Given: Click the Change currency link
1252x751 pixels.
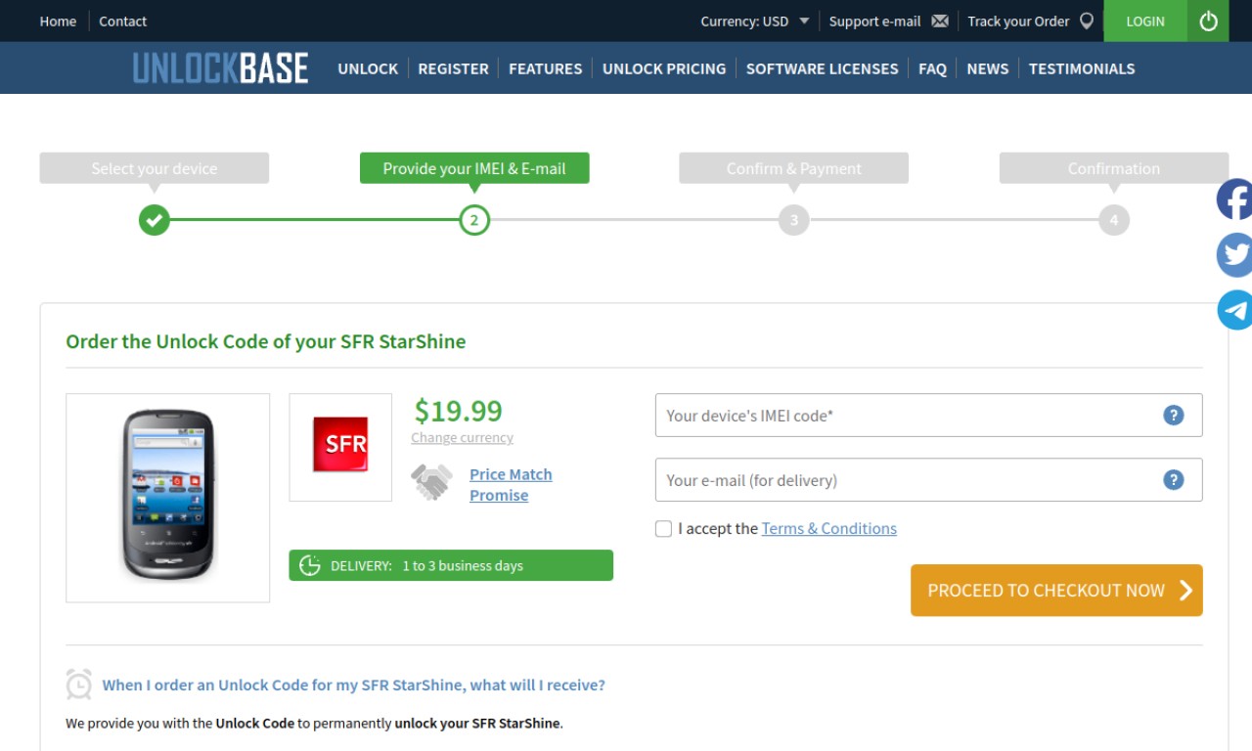Looking at the screenshot, I should [462, 437].
